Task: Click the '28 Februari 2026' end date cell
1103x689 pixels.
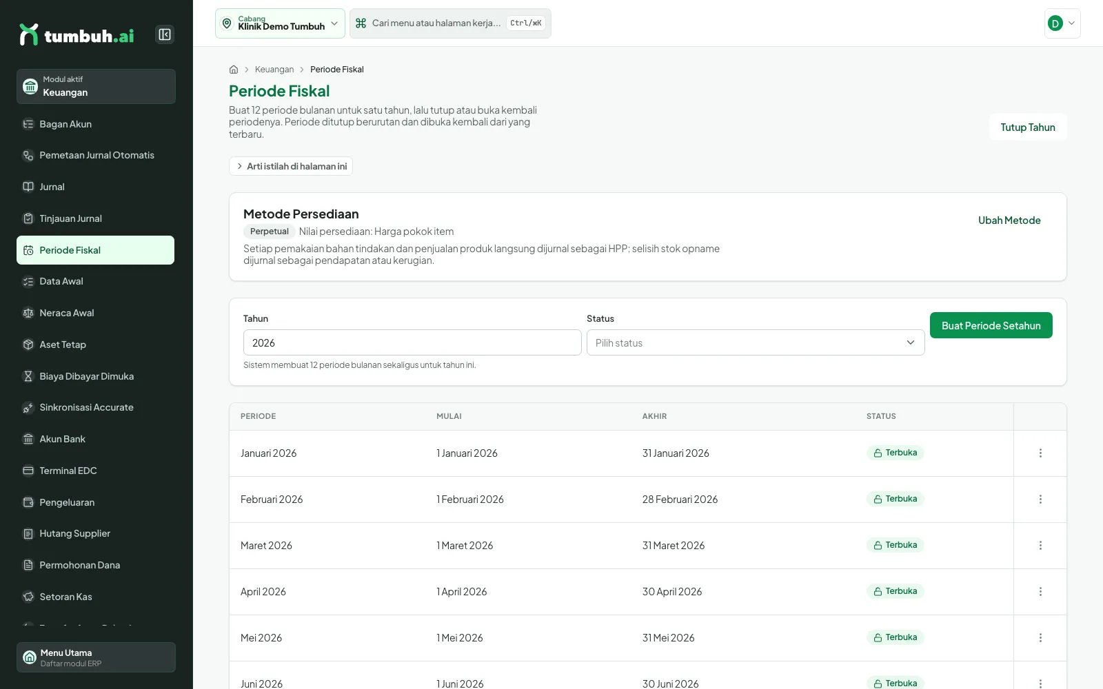Action: [680, 500]
